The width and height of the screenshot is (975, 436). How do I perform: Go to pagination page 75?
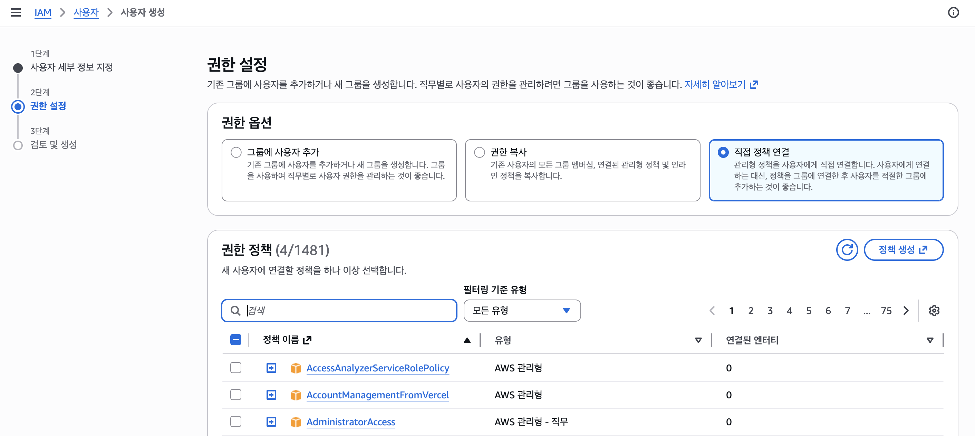pyautogui.click(x=886, y=311)
